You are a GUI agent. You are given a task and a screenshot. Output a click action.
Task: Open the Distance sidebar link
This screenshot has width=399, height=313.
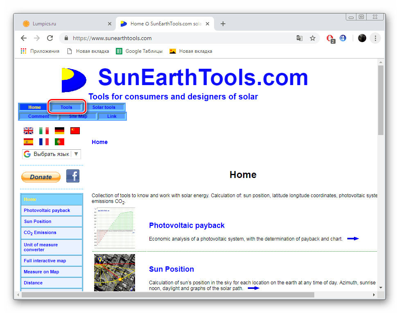[x=52, y=283]
